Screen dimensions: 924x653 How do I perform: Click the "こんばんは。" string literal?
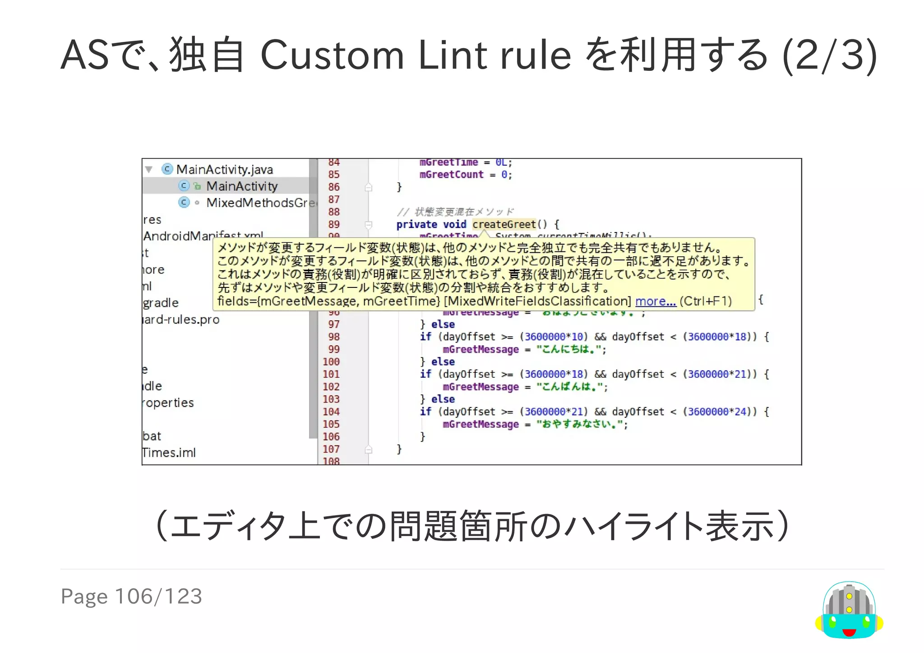[x=569, y=387]
